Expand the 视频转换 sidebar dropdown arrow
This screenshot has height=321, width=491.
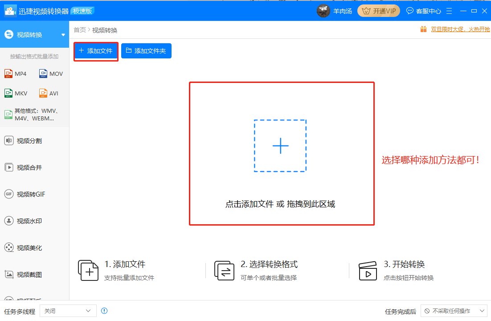pos(63,35)
